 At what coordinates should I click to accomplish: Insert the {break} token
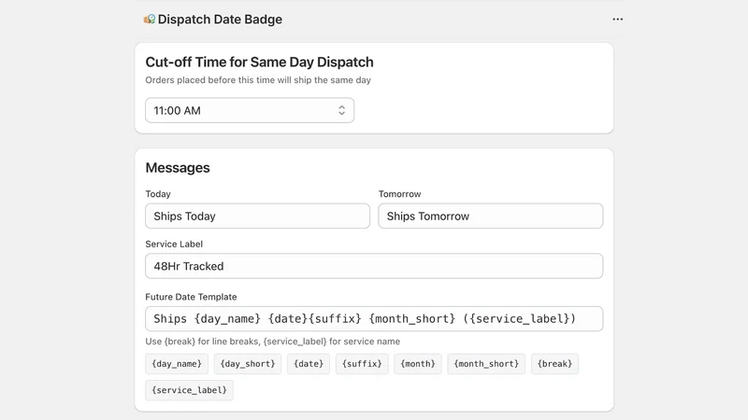554,364
